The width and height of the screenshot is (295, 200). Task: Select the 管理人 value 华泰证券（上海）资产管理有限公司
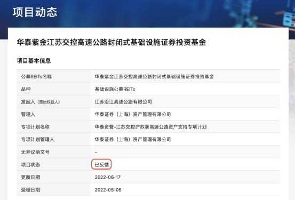click(x=133, y=114)
